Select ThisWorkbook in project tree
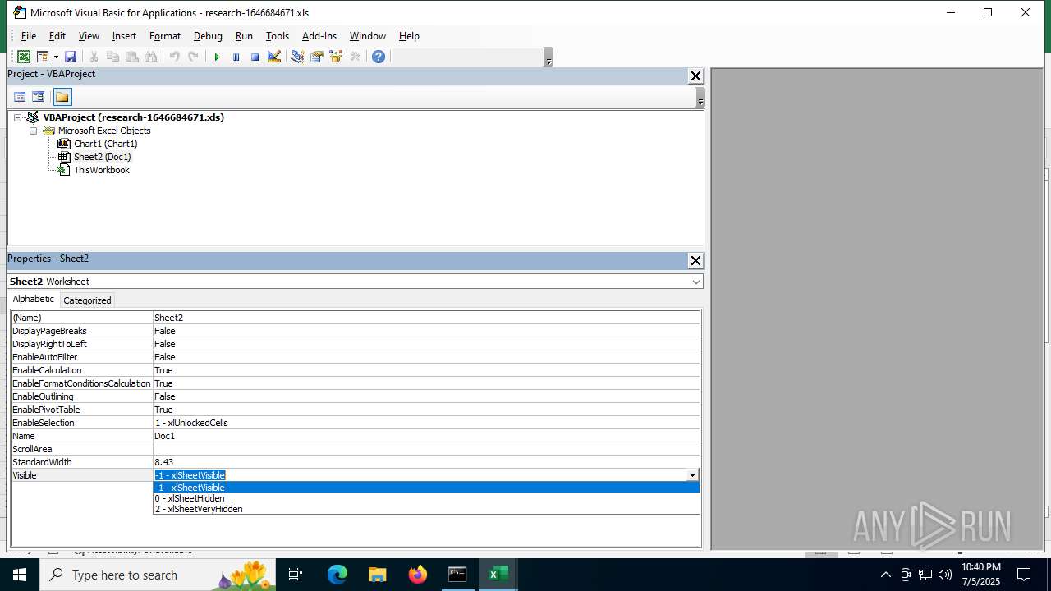Viewport: 1051px width, 591px height. 102,170
